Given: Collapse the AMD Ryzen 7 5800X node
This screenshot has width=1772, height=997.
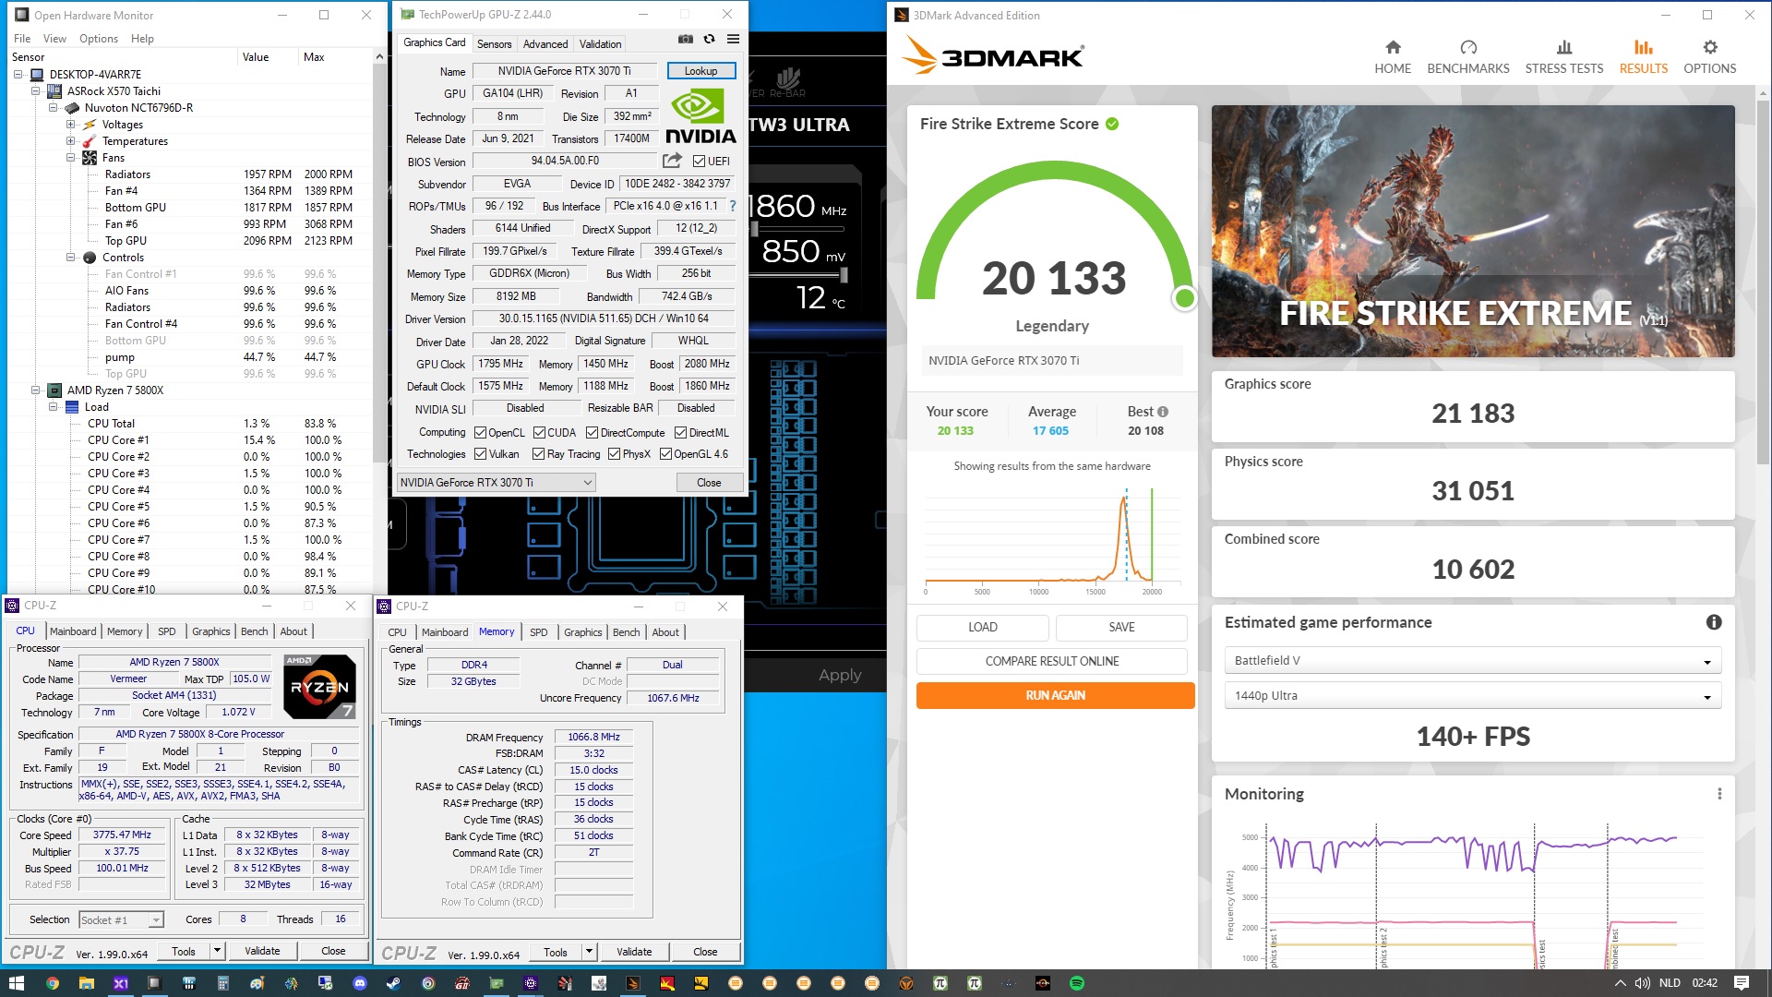Looking at the screenshot, I should click(36, 390).
